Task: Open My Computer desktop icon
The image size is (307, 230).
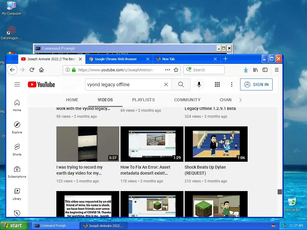Action: (x=11, y=8)
